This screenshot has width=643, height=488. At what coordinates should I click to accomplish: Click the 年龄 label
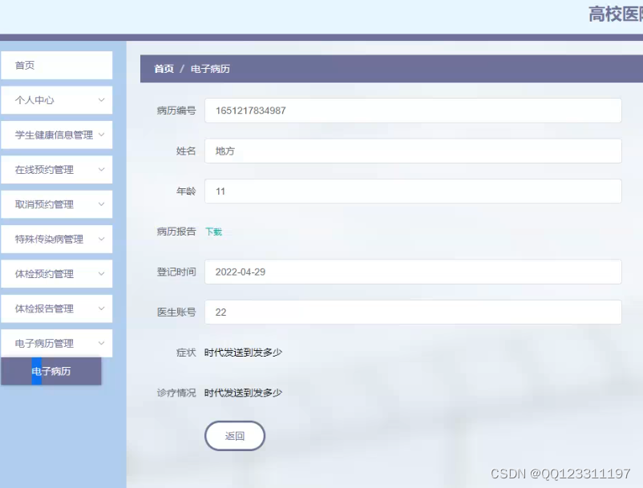click(186, 192)
